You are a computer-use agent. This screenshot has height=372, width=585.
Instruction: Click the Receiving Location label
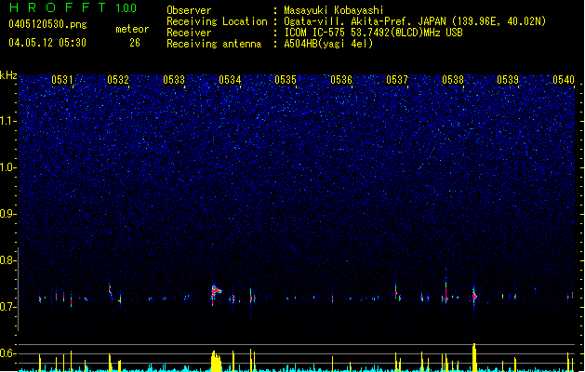click(x=217, y=21)
